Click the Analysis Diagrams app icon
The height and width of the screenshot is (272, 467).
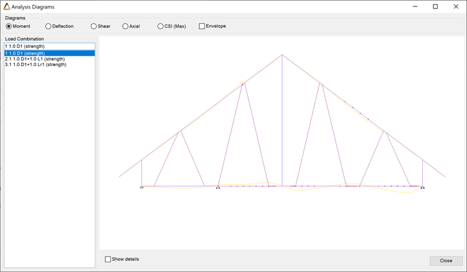pyautogui.click(x=6, y=6)
